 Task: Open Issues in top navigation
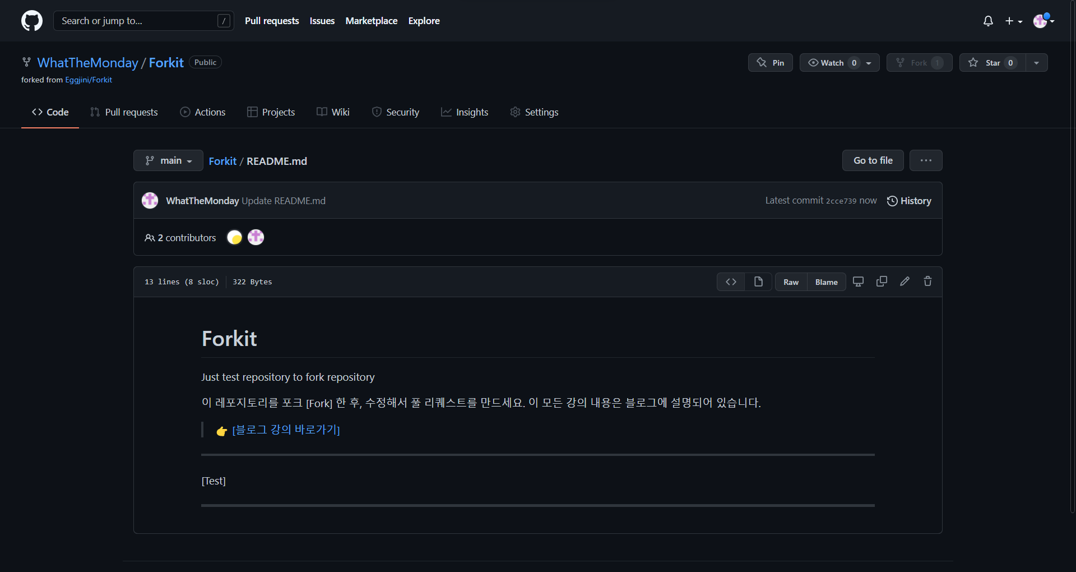coord(322,21)
